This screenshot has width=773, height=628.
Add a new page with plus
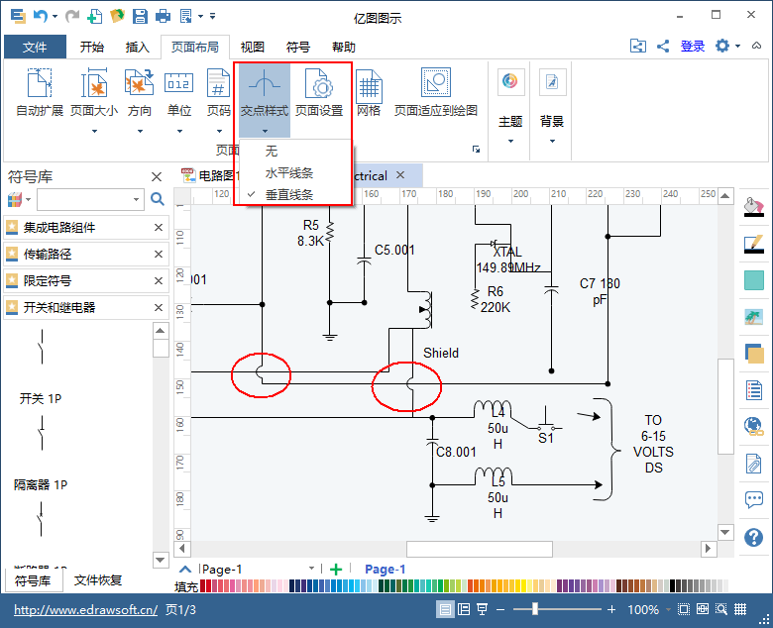pyautogui.click(x=336, y=570)
